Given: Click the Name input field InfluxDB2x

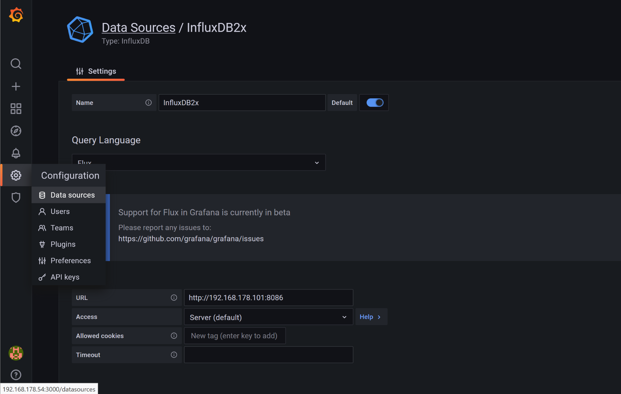Looking at the screenshot, I should pos(242,103).
